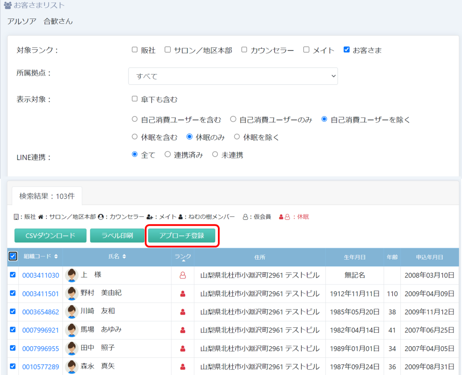Click the avatar icon beside 馬場 あゆみ
The height and width of the screenshot is (375, 462).
point(72,329)
